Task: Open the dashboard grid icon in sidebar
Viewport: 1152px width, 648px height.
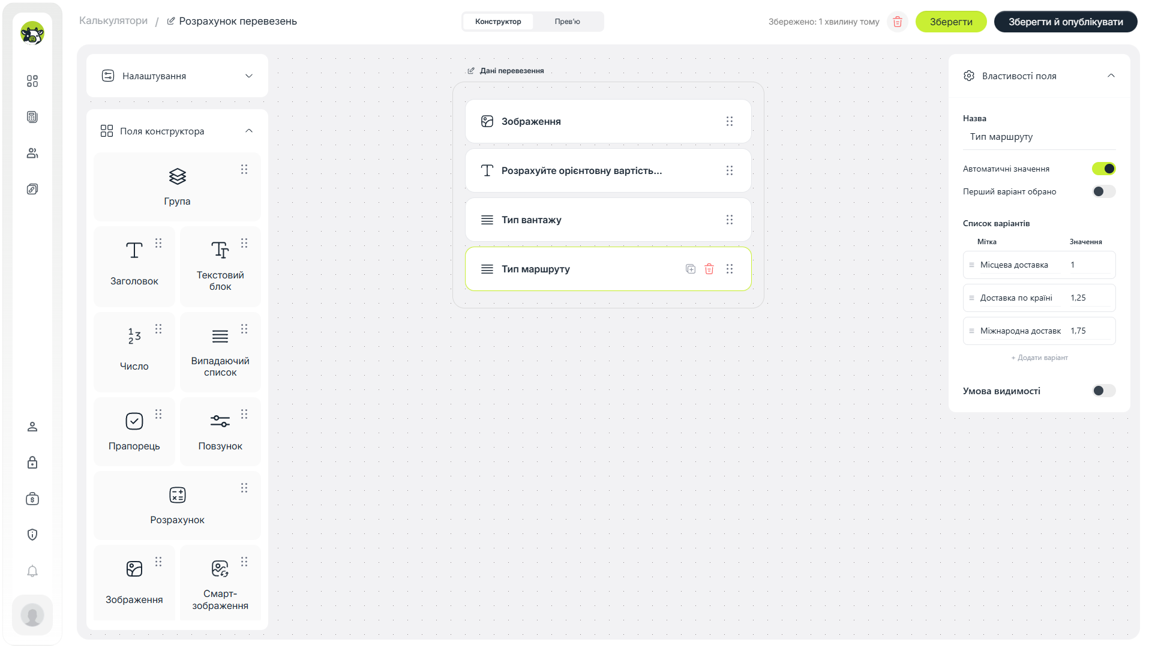Action: [x=32, y=81]
